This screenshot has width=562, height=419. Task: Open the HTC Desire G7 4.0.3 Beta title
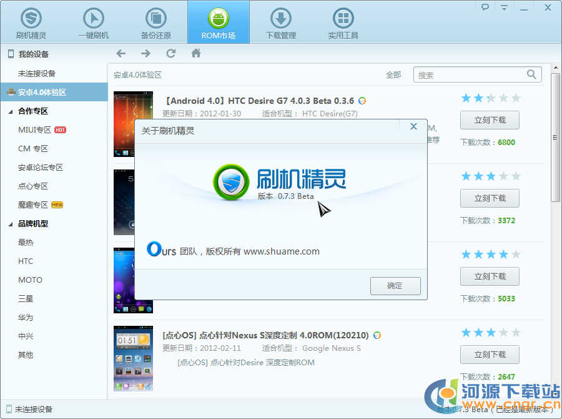pyautogui.click(x=260, y=101)
